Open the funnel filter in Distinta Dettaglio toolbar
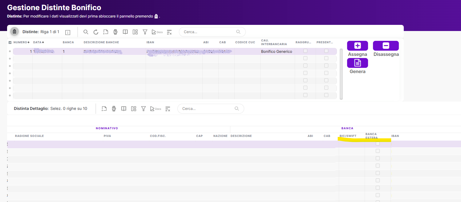 coord(143,109)
